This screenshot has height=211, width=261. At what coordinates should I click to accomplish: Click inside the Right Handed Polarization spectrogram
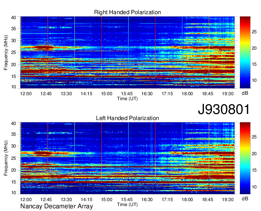coord(127,52)
